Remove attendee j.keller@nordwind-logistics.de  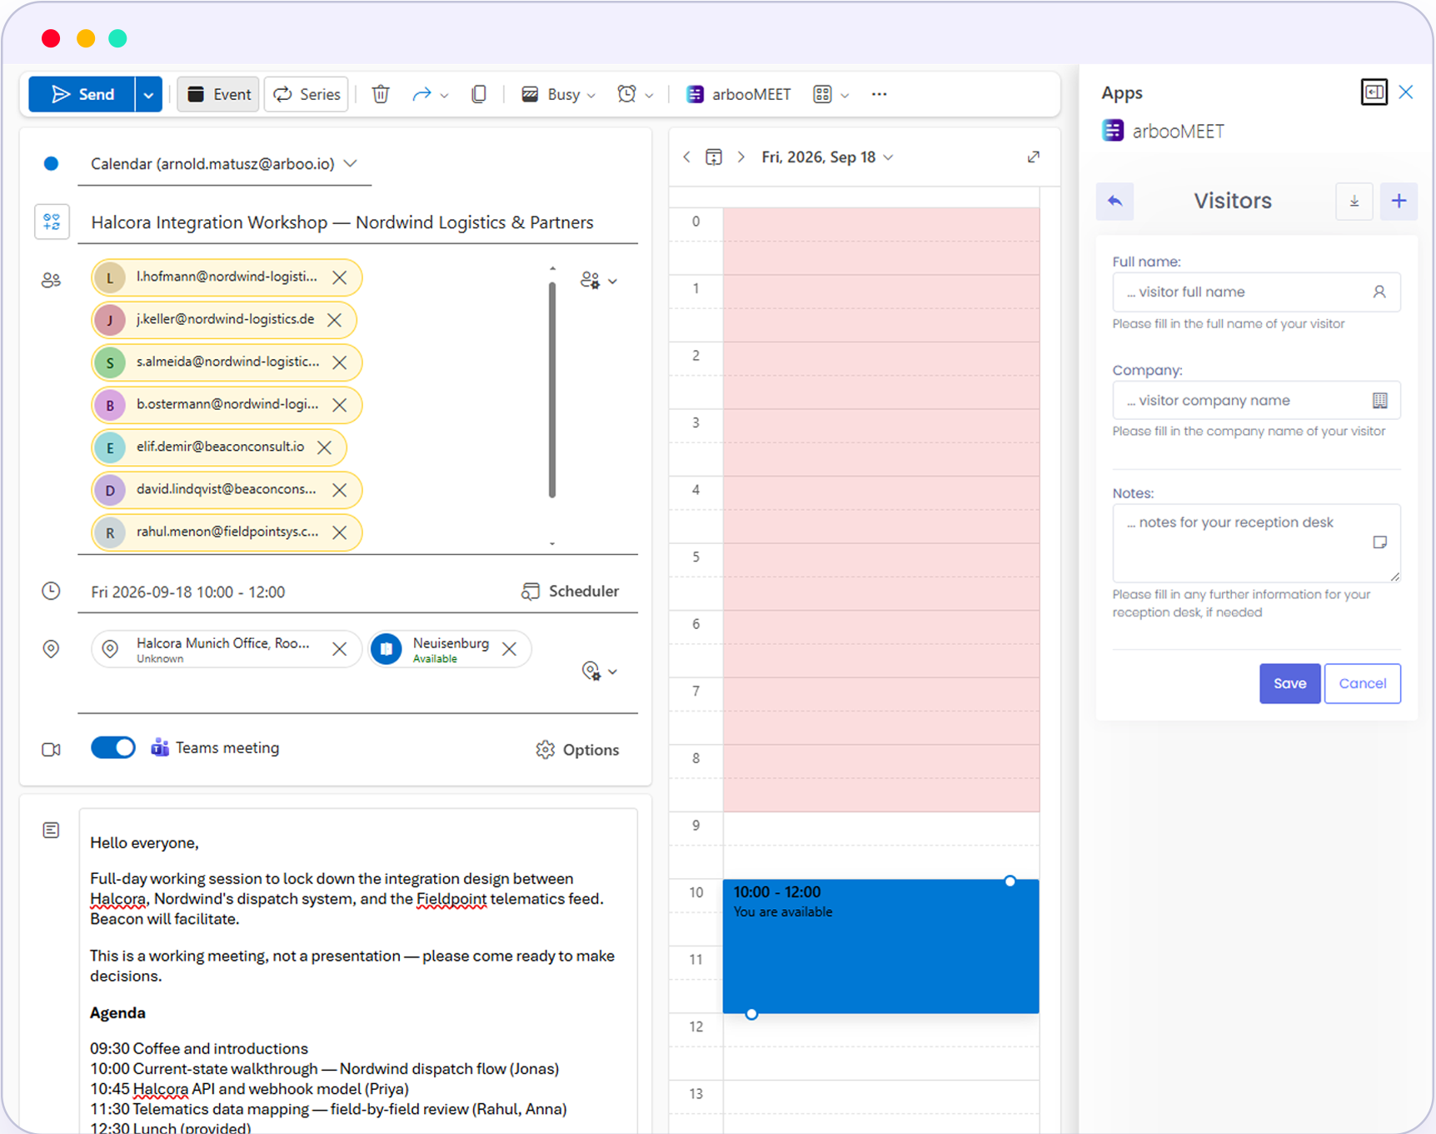tap(335, 320)
